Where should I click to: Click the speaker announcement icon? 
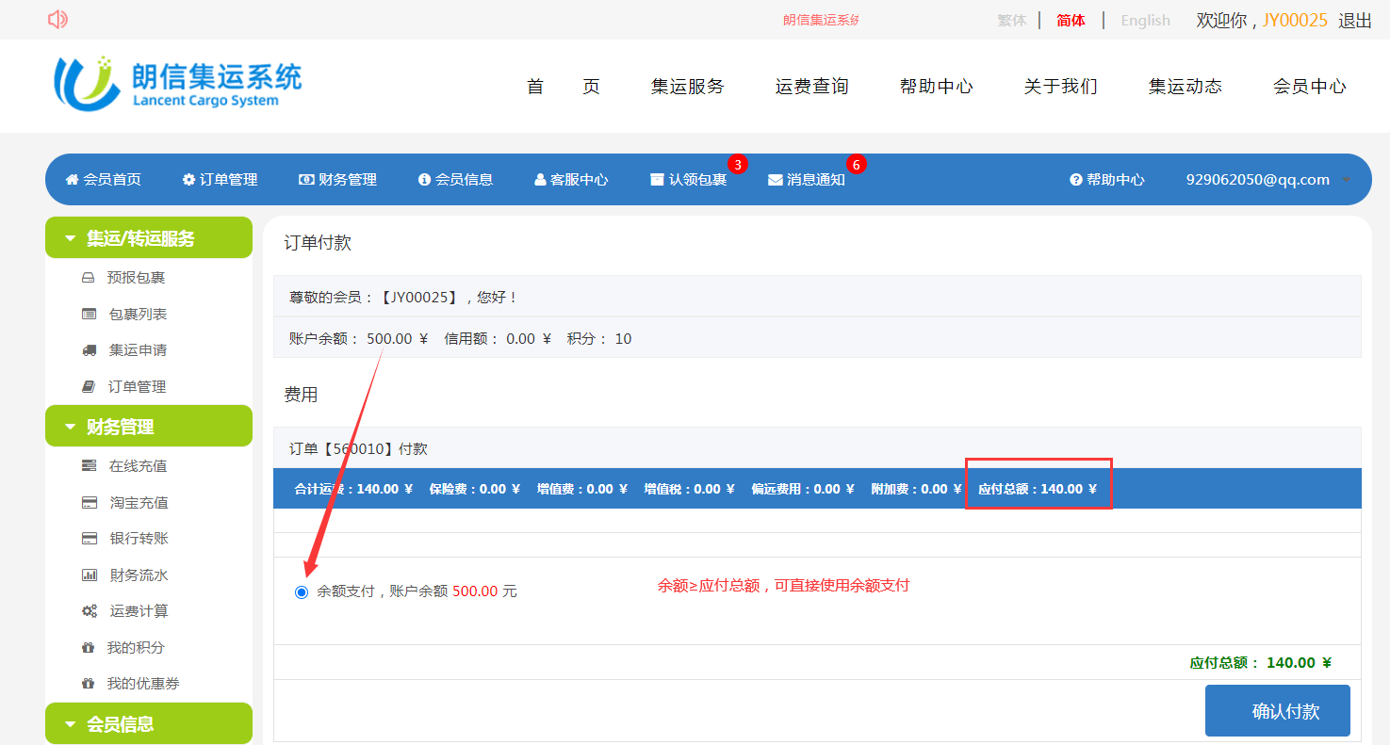tap(57, 19)
